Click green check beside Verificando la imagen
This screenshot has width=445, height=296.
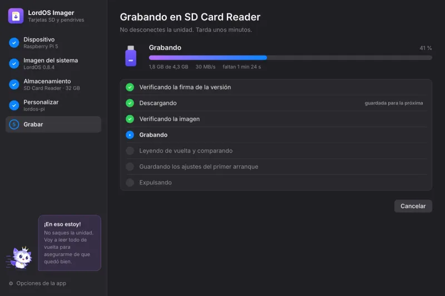(x=130, y=119)
